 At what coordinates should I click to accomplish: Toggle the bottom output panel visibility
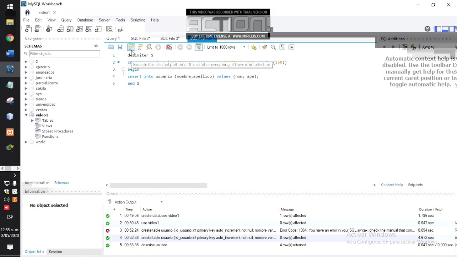[445, 29]
